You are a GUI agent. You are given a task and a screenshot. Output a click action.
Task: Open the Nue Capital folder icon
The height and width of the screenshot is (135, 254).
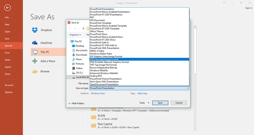tap(94, 125)
